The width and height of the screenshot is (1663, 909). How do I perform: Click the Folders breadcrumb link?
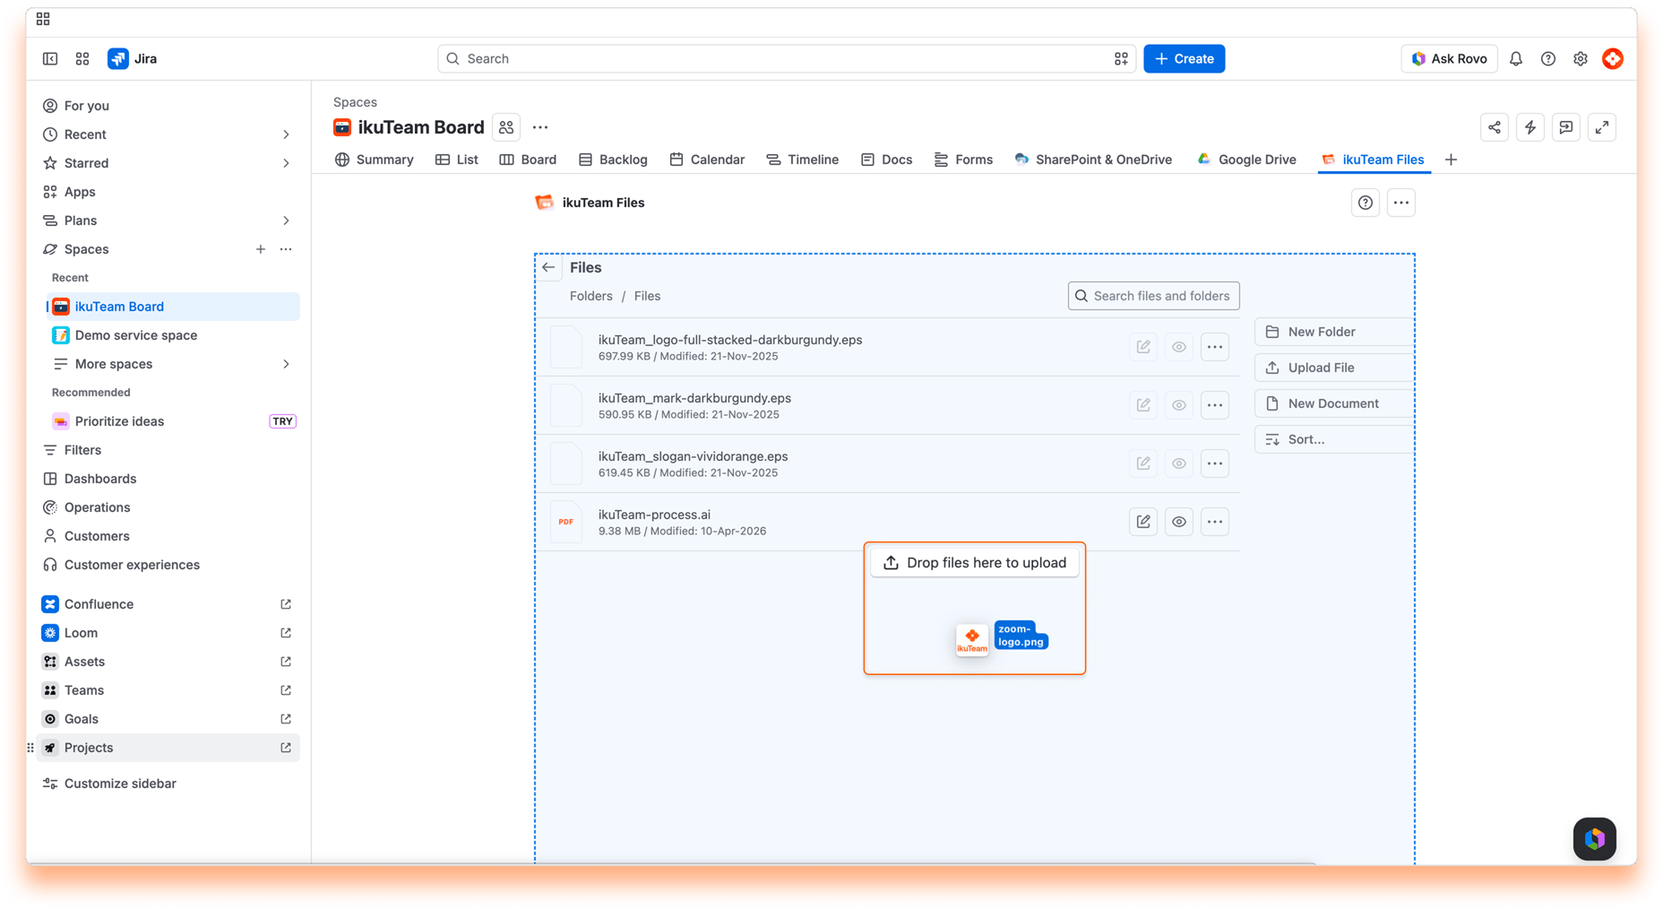pos(591,296)
